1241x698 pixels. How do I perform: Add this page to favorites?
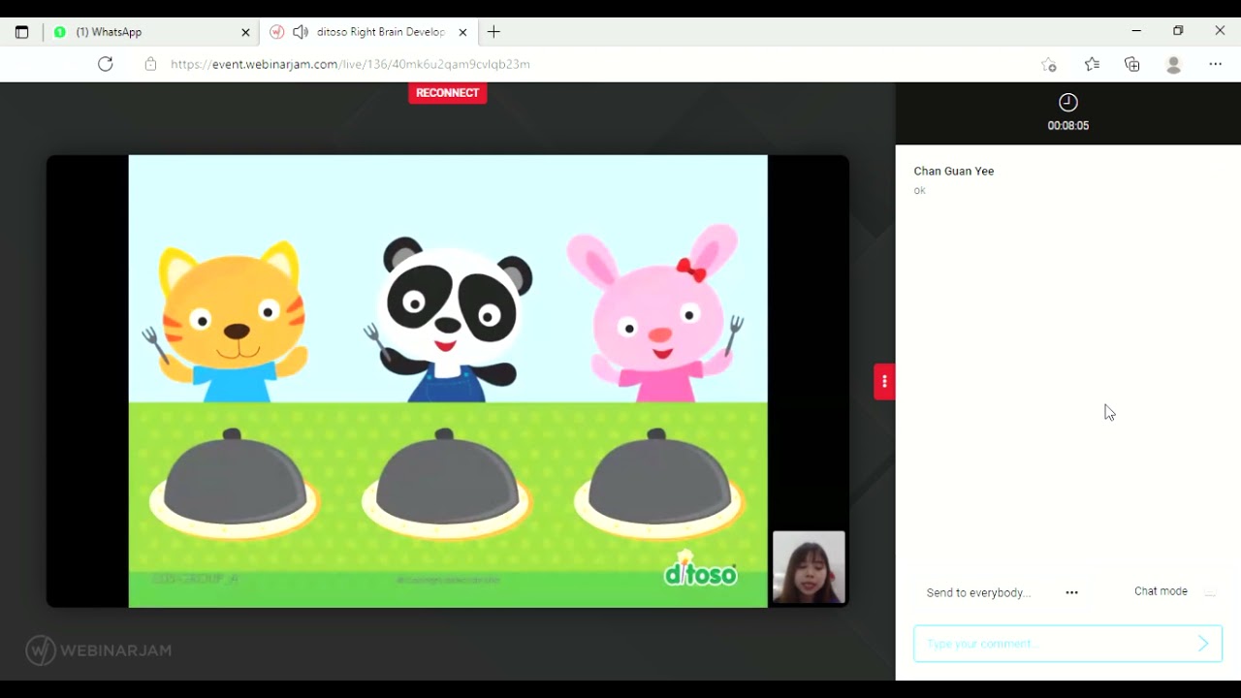coord(1049,64)
